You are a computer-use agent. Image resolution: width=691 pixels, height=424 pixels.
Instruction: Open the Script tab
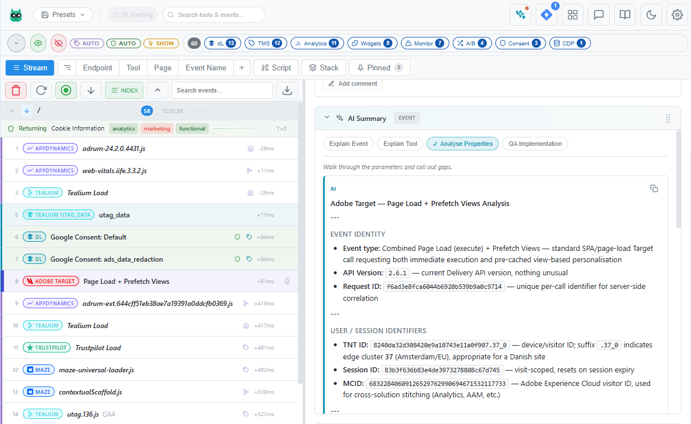276,68
